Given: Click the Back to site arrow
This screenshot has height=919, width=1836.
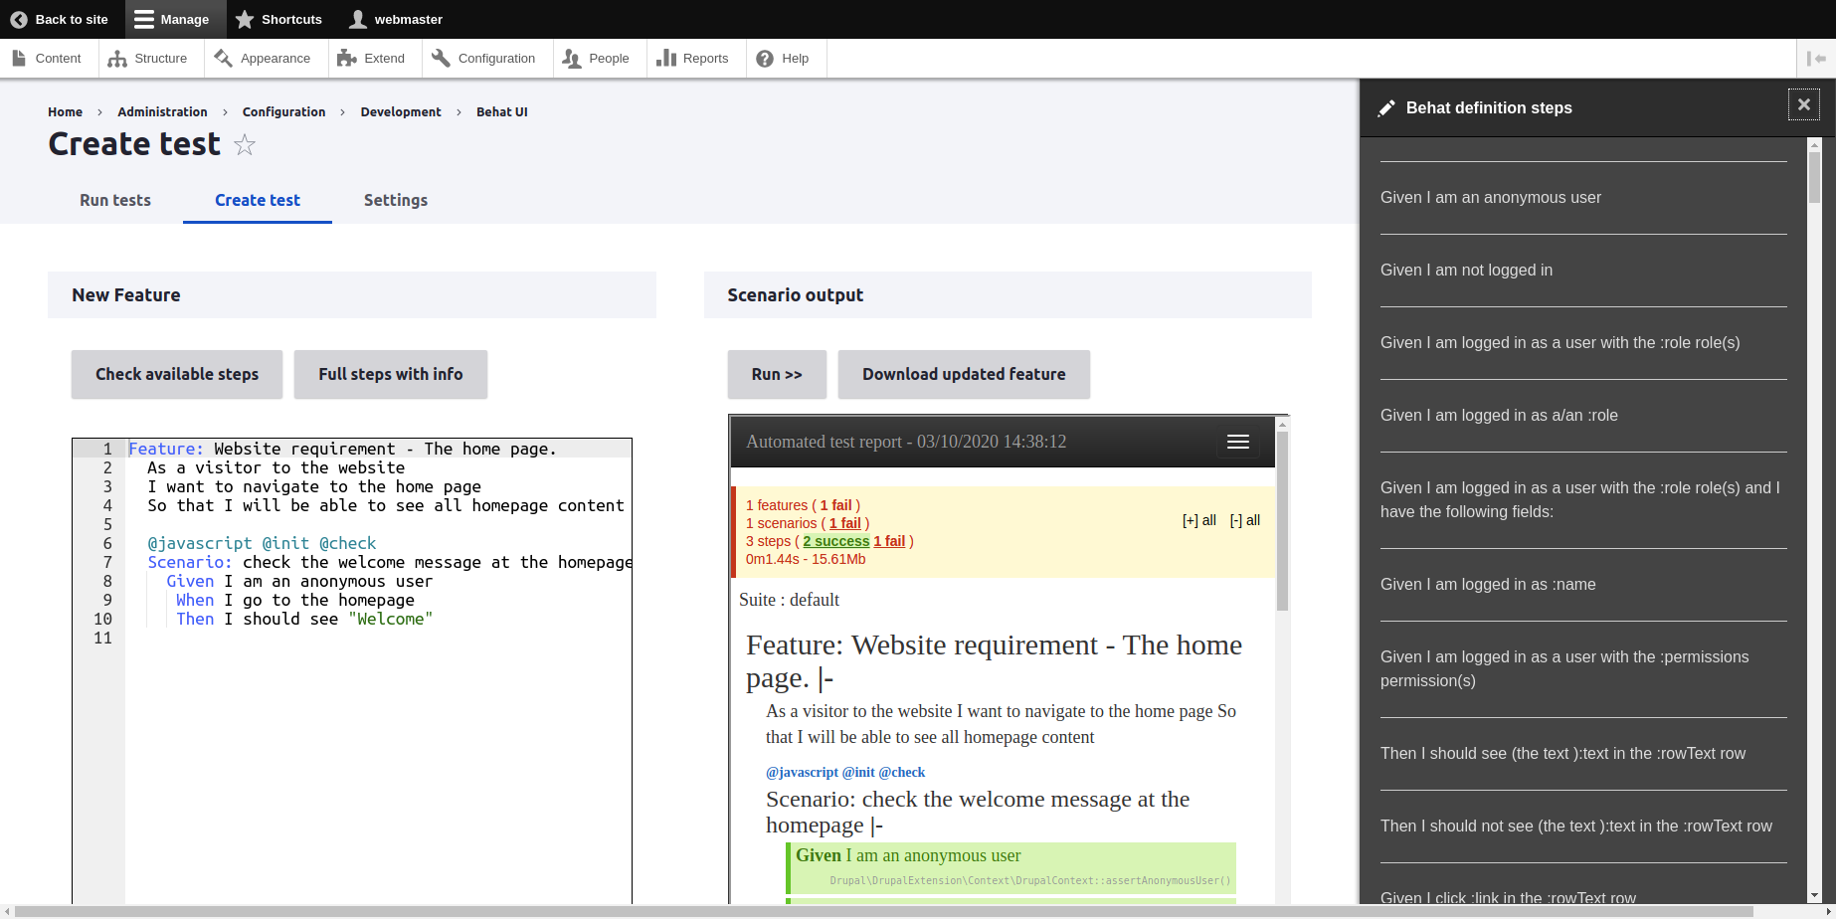Looking at the screenshot, I should pos(19,19).
